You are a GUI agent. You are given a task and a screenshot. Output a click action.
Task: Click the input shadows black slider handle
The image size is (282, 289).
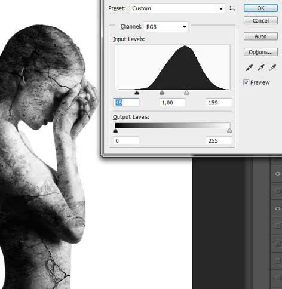click(x=137, y=93)
